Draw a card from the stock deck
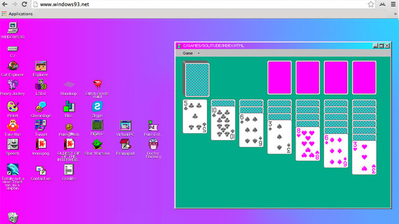This screenshot has height=224, width=399. (x=196, y=79)
